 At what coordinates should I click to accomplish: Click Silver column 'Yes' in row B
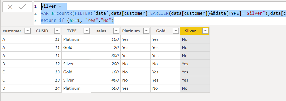point(195,64)
